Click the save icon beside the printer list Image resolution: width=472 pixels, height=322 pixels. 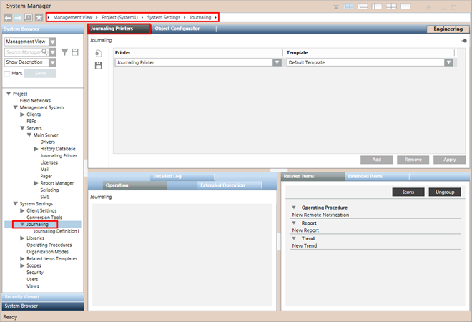point(99,65)
